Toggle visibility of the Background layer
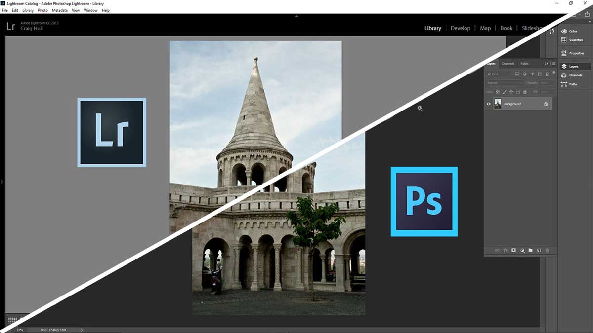 (488, 104)
